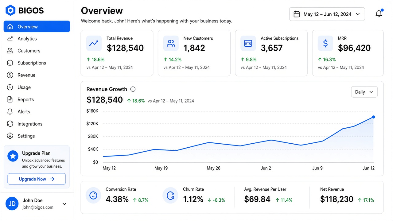Open the Analytics menu item
Image resolution: width=393 pixels, height=221 pixels.
(x=37, y=39)
